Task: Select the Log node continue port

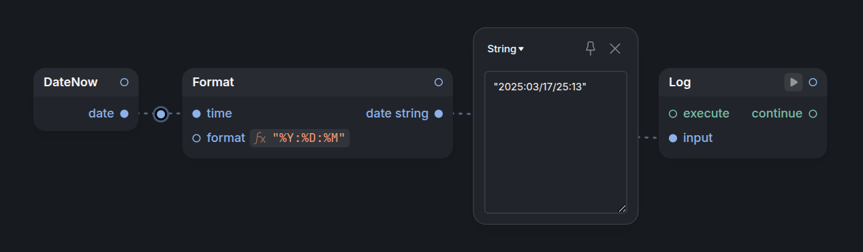Action: [813, 113]
